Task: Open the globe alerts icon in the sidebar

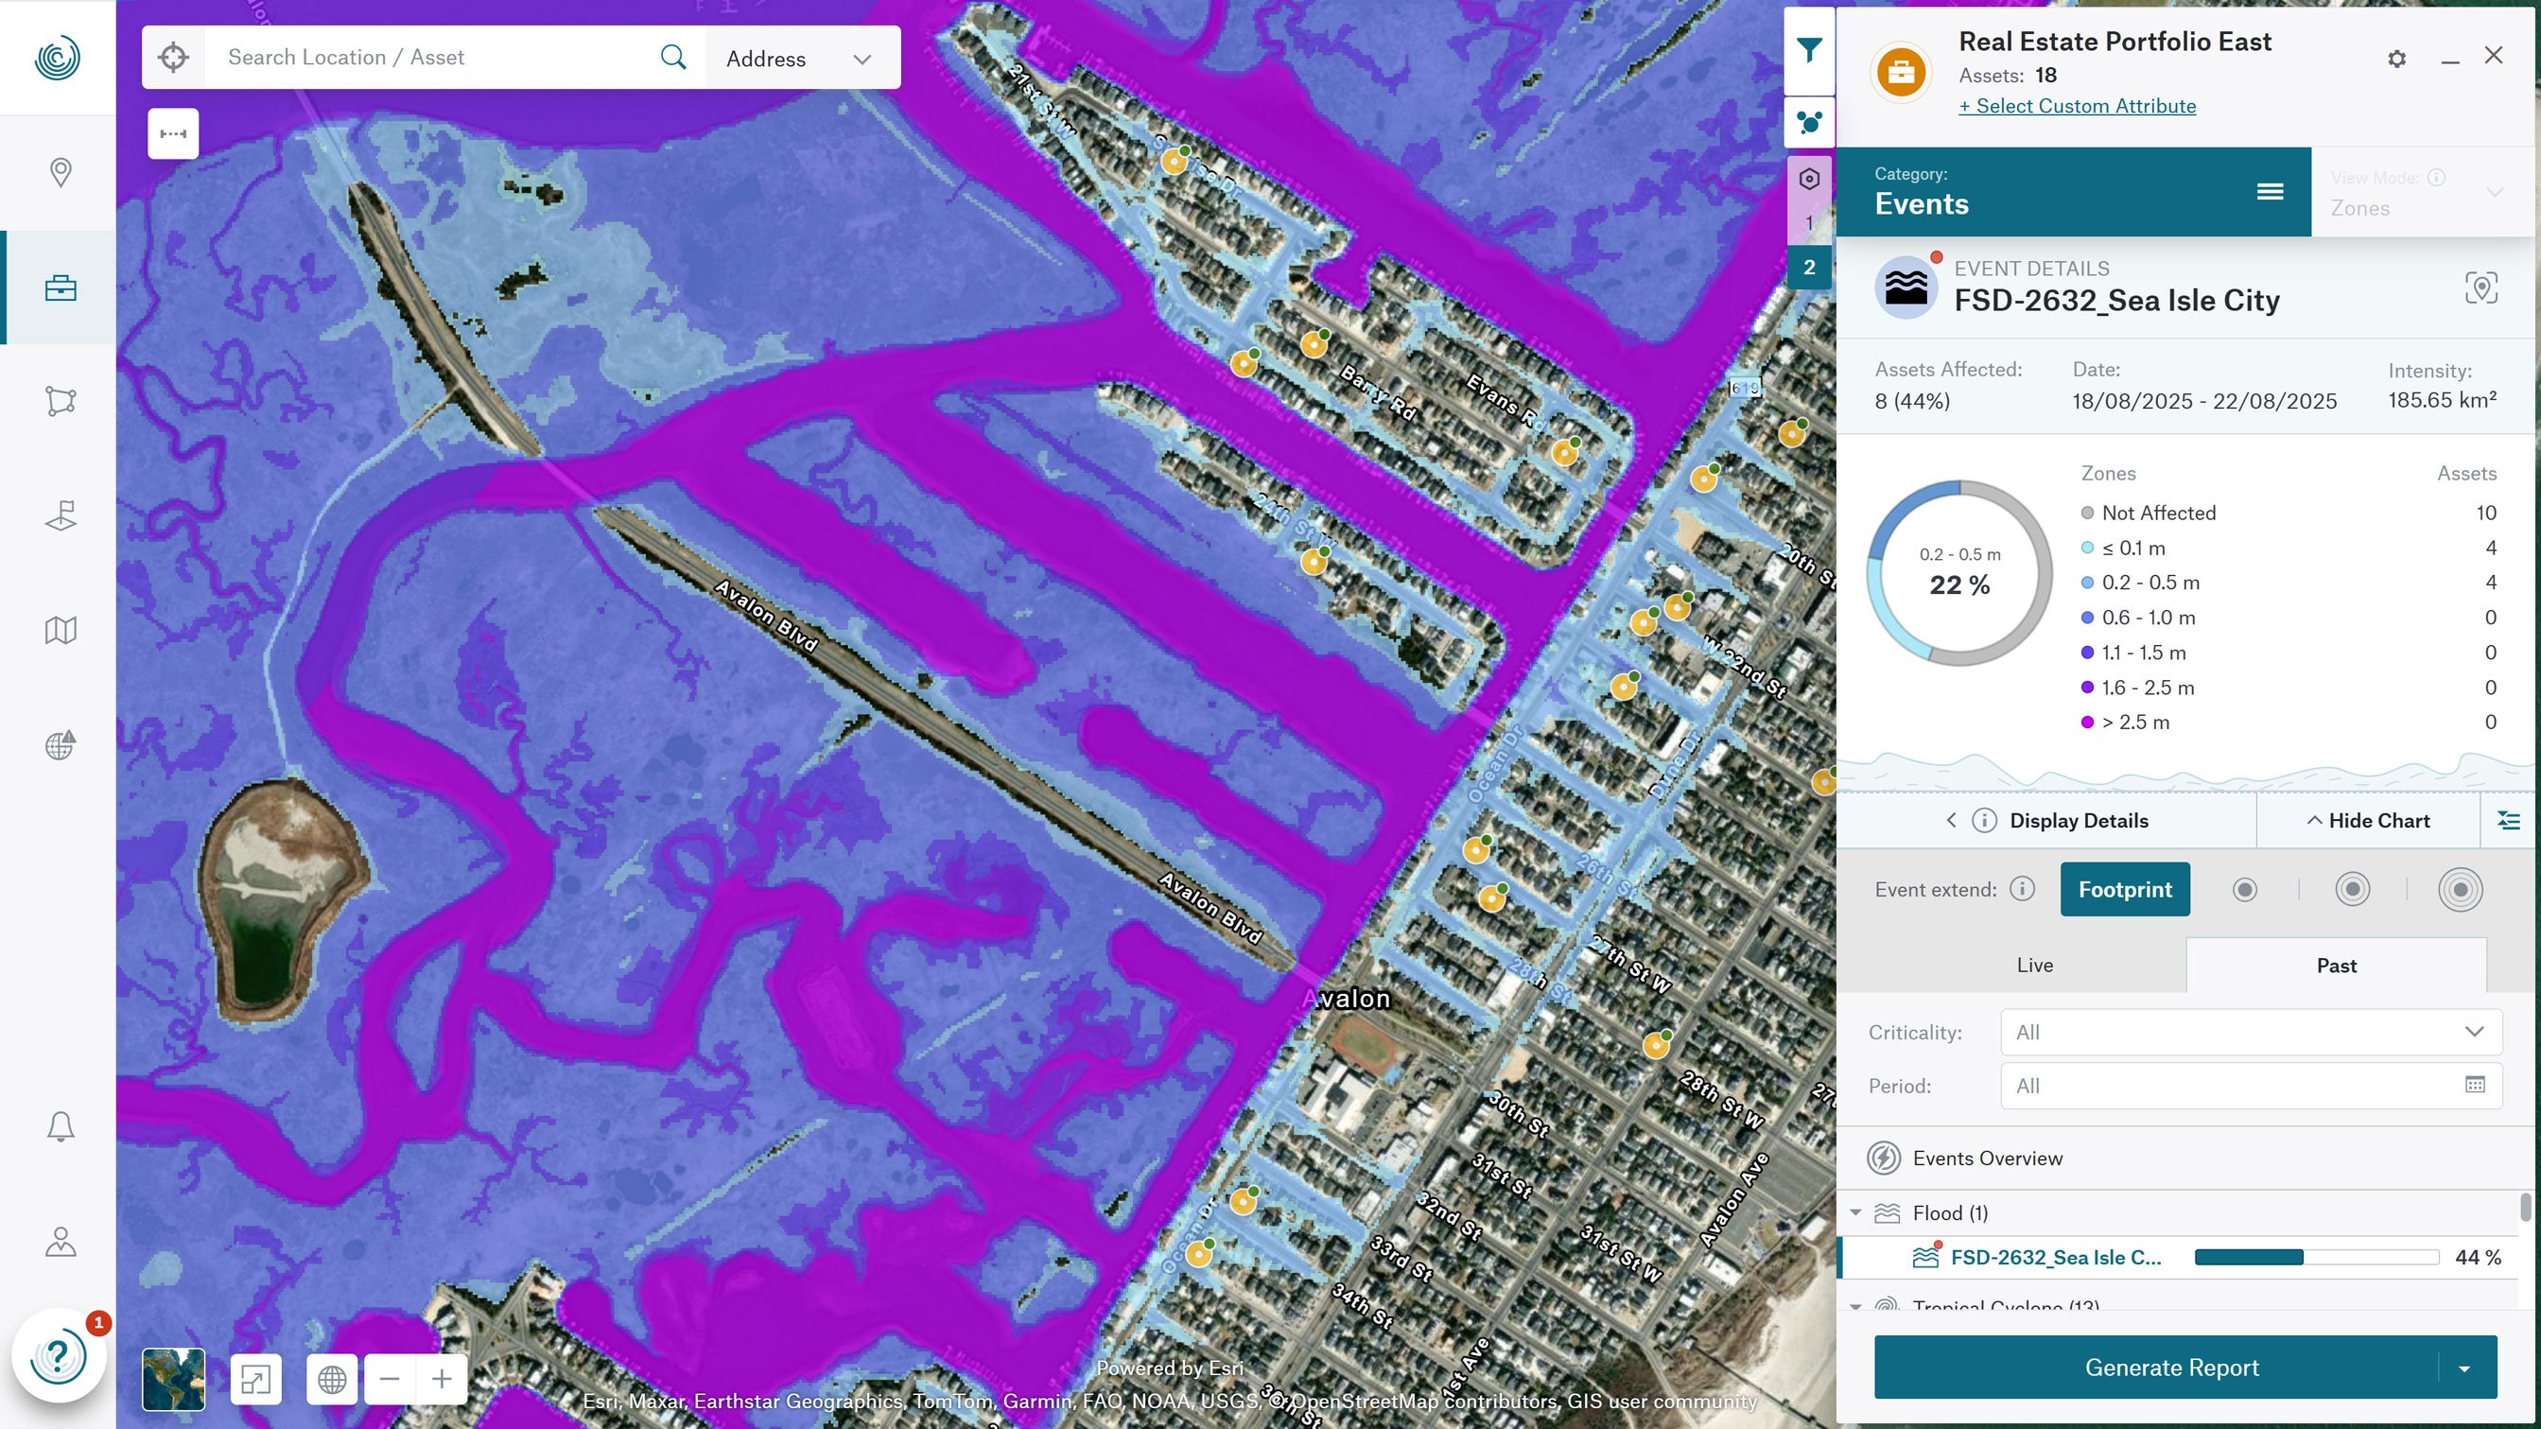Action: pyautogui.click(x=60, y=744)
